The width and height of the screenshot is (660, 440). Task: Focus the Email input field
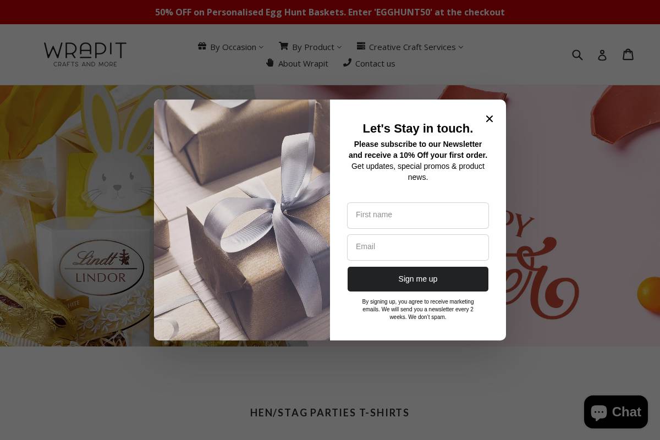418,248
